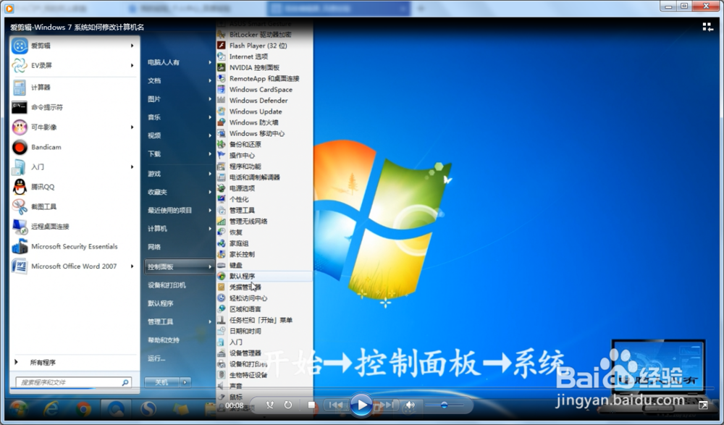724x425 pixels.
Task: Open the 爱剪辑 app icon in Start menu
Action: point(20,46)
